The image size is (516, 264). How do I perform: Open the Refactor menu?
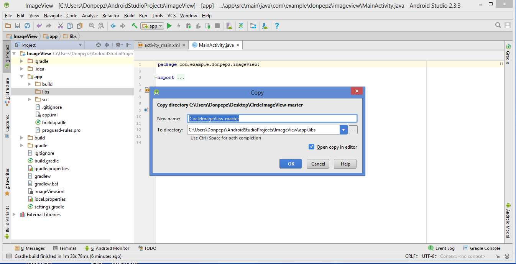(x=111, y=16)
